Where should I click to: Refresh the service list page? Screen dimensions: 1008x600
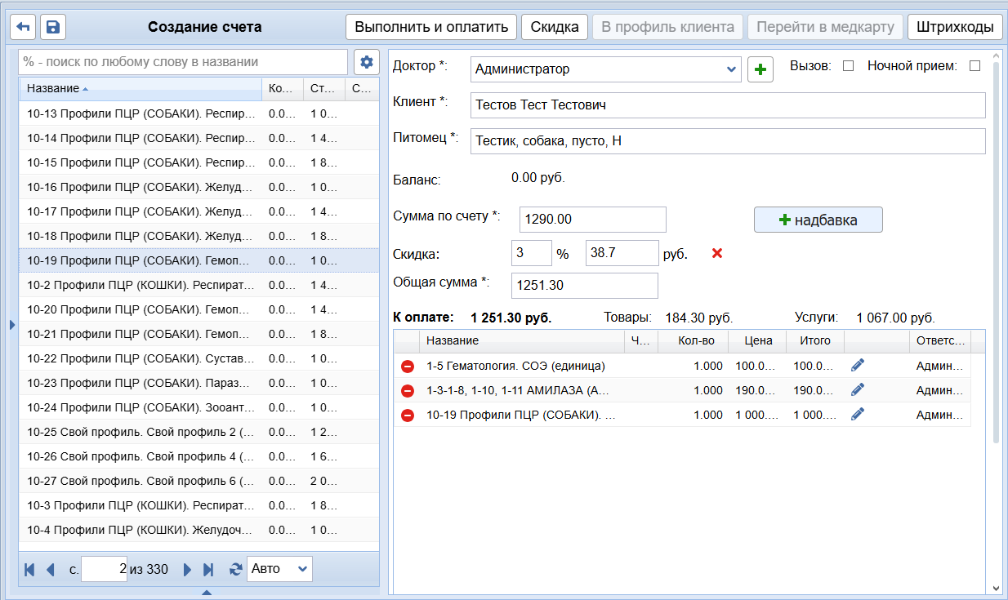235,569
